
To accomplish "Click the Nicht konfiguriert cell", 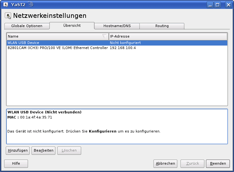I will (x=125, y=43).
